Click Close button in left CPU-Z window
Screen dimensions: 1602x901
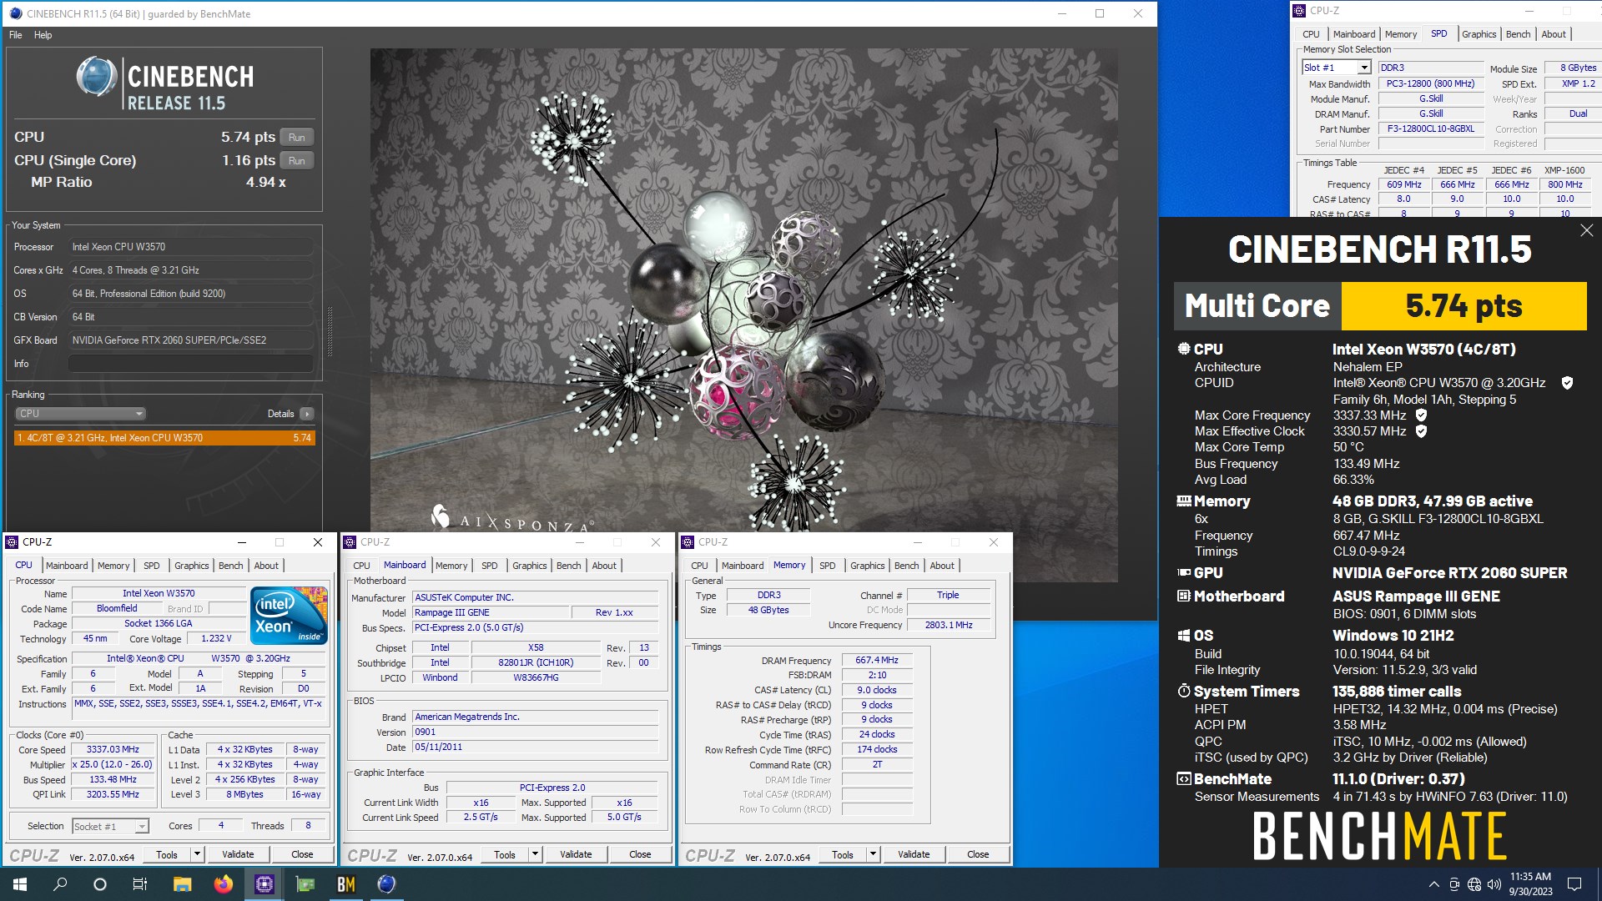[302, 854]
